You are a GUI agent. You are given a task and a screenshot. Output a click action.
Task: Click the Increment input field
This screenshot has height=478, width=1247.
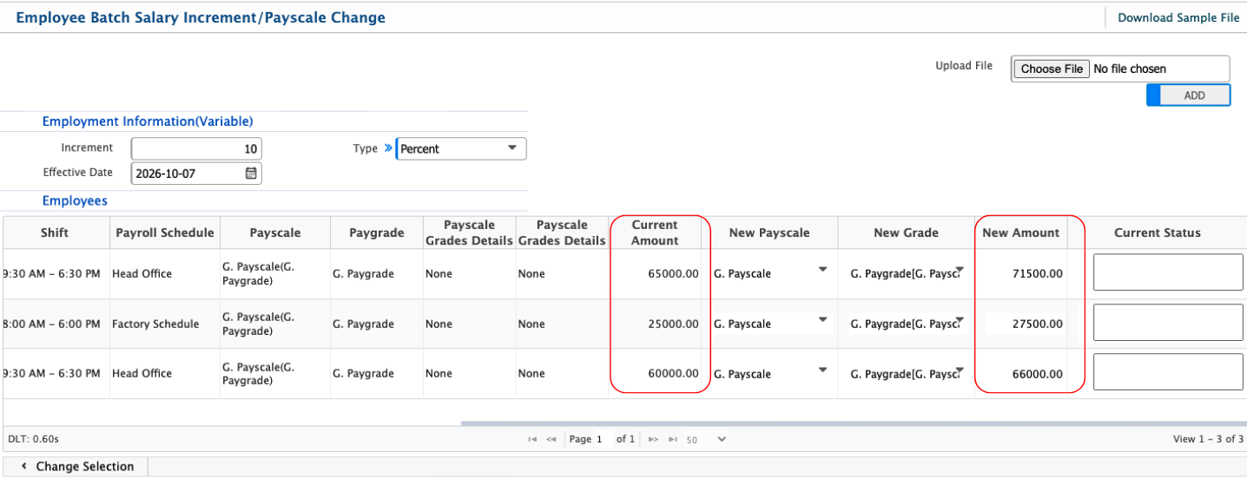click(196, 148)
